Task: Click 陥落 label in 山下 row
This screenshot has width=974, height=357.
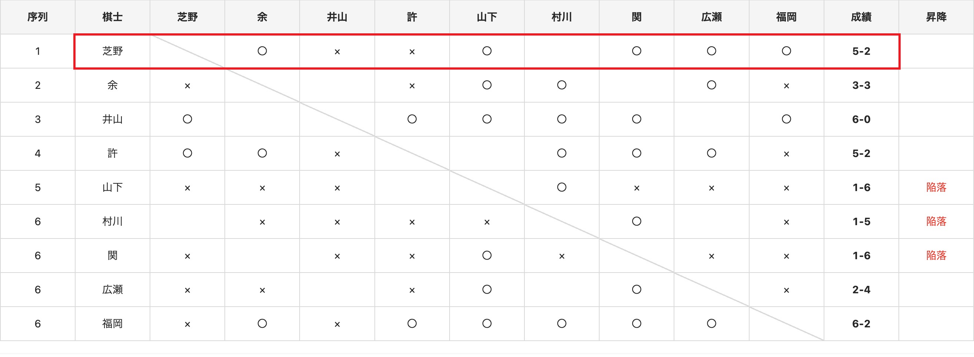Action: click(936, 188)
